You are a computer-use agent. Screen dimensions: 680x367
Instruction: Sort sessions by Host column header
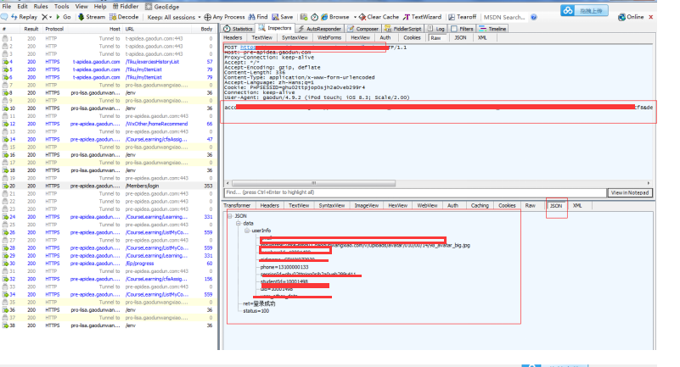point(115,29)
